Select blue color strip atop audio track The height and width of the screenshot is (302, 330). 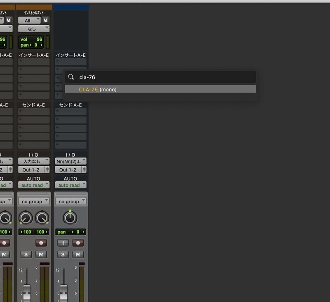(71, 7)
